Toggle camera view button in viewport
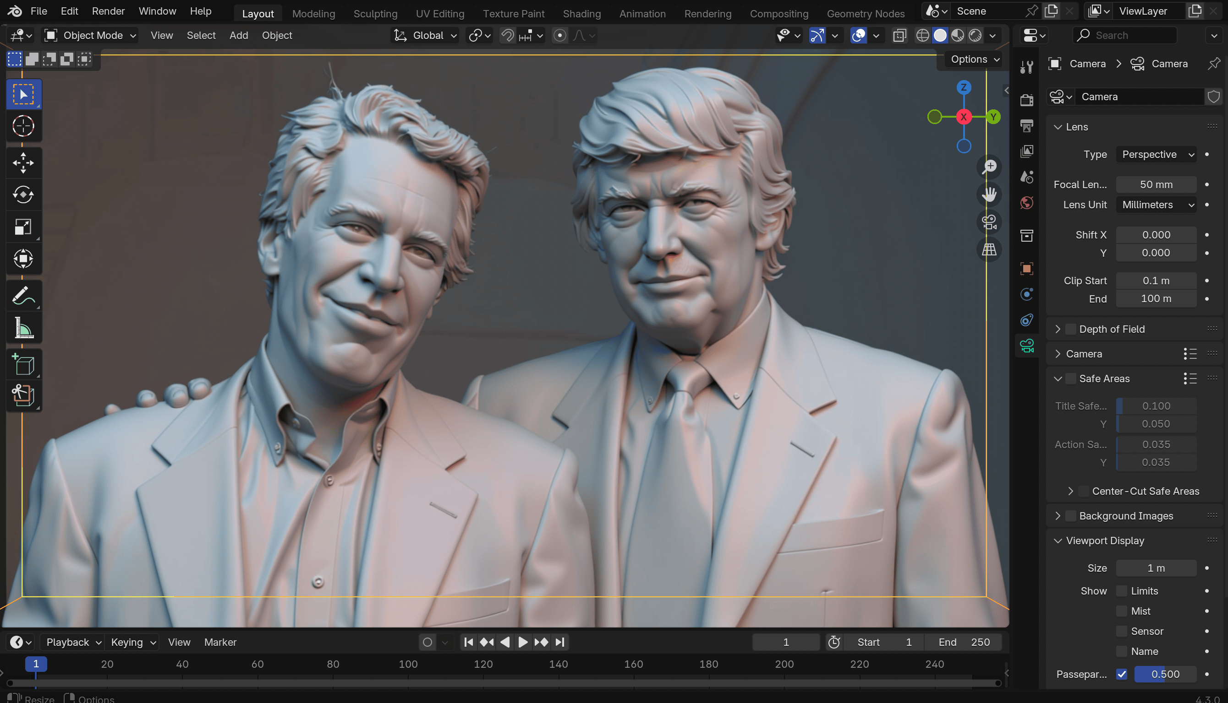 point(989,222)
